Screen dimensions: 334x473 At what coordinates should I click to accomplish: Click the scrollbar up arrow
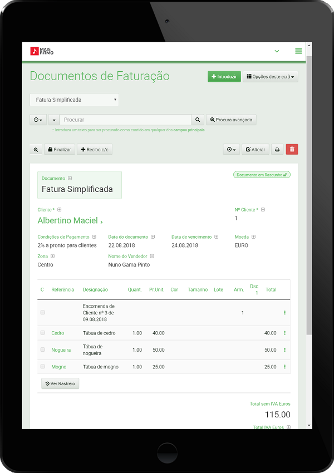pos(309,45)
